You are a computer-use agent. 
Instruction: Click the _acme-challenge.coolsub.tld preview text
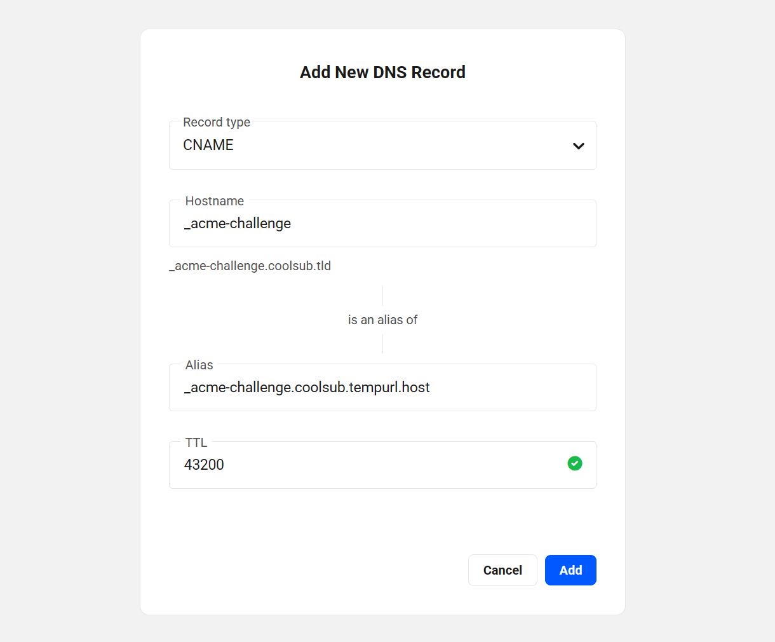coord(250,266)
